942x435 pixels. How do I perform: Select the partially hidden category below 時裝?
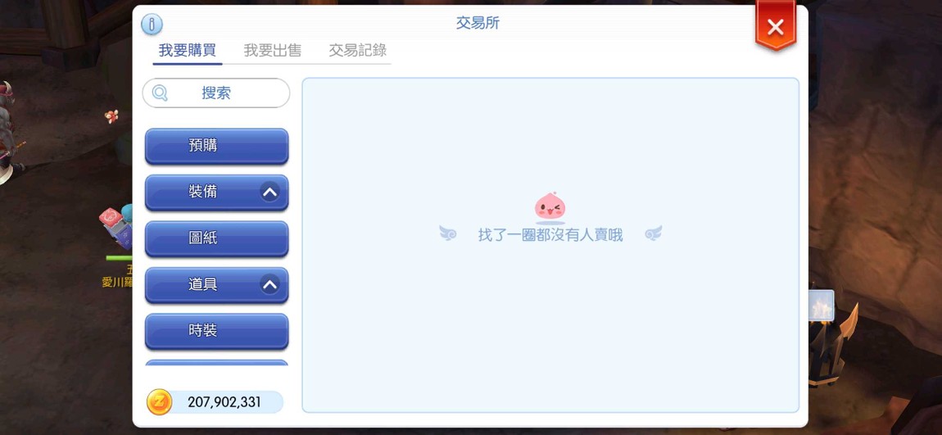[x=217, y=362]
